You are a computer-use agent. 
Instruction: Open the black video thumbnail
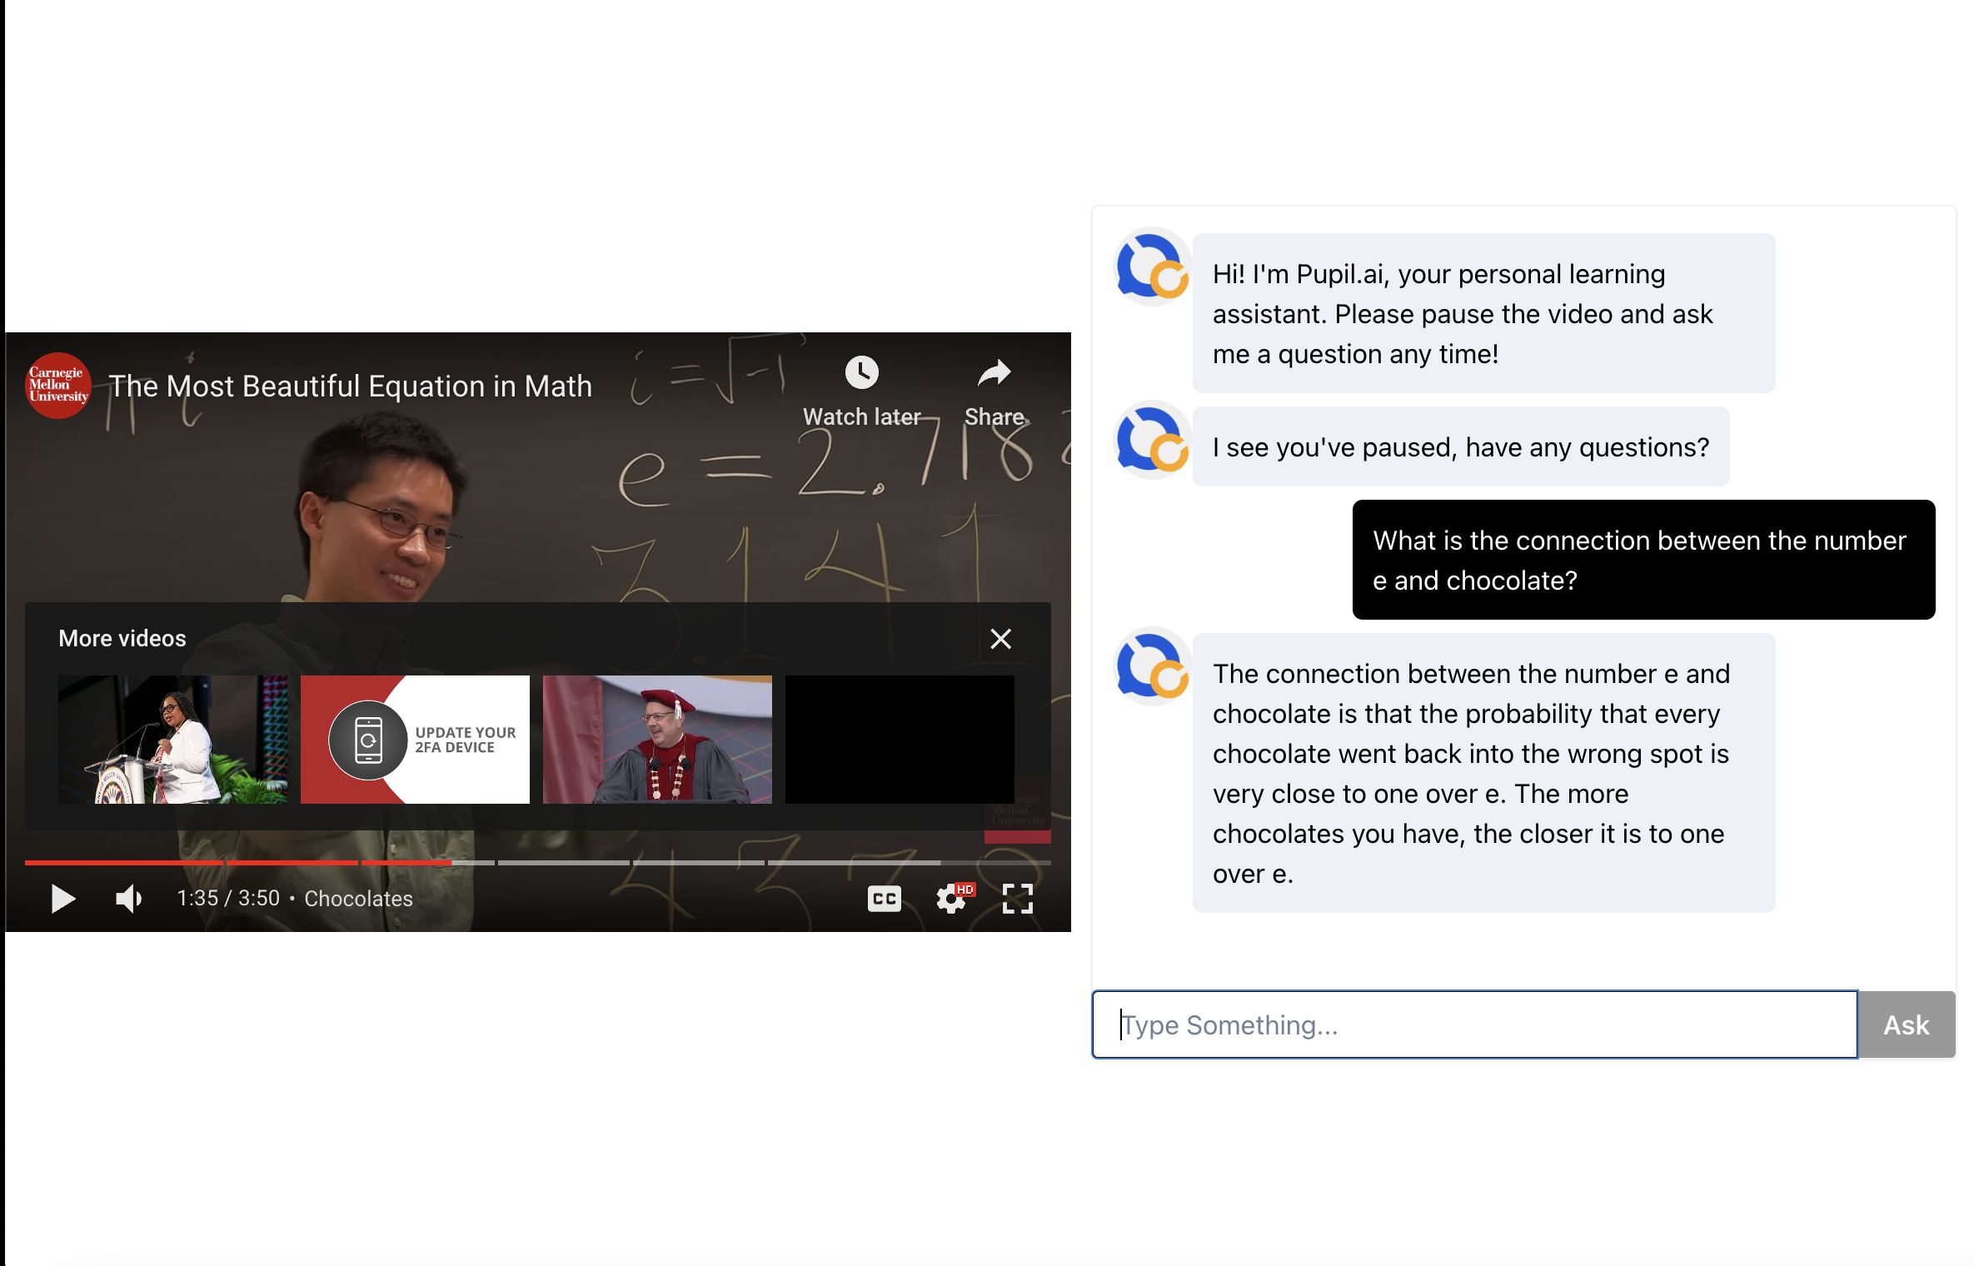coord(900,739)
